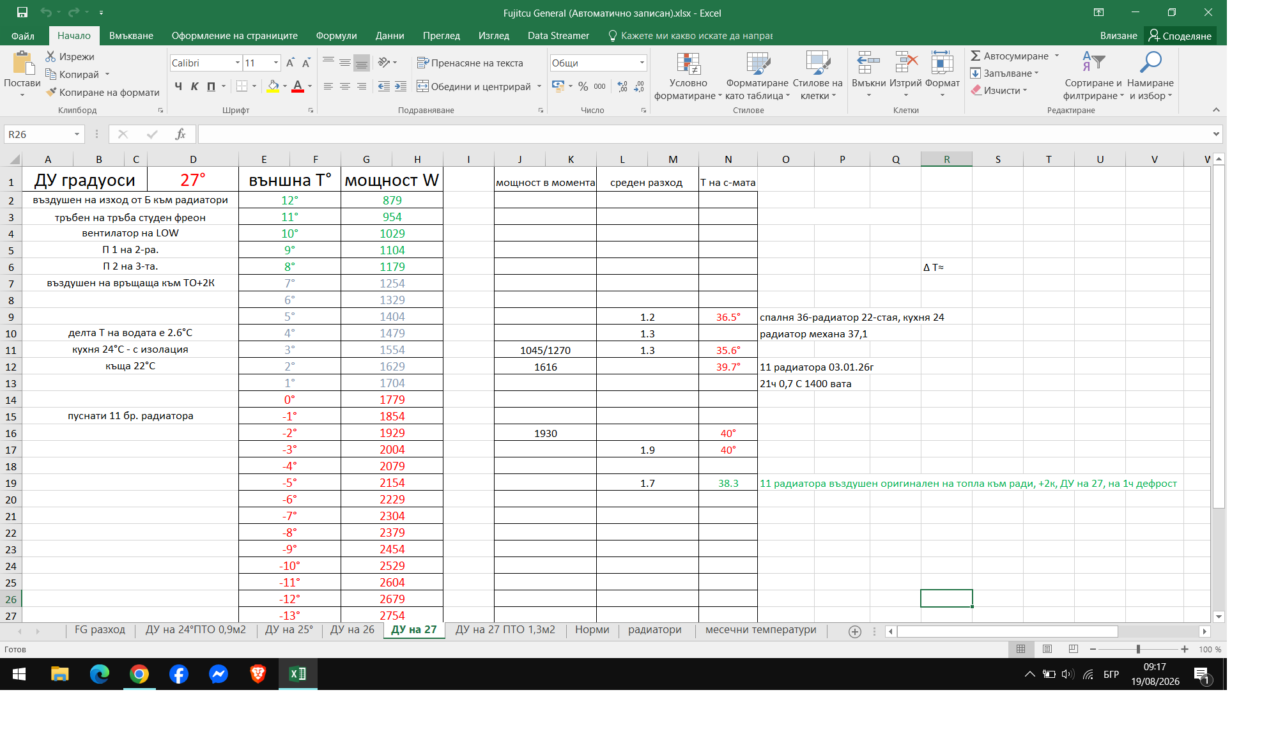The image size is (1278, 736).
Task: Center text horizontally
Action: 345,86
